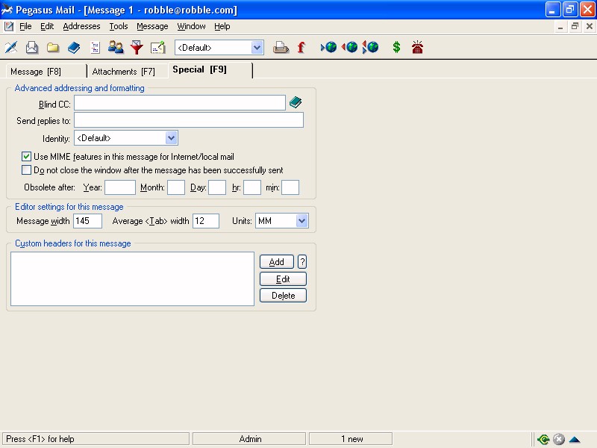The image size is (597, 448).
Task: Click the 'Admin' status bar entry
Action: click(250, 439)
